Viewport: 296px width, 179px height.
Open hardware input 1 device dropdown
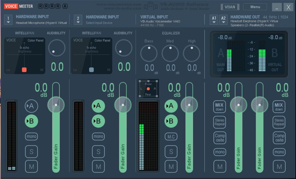coord(8,19)
